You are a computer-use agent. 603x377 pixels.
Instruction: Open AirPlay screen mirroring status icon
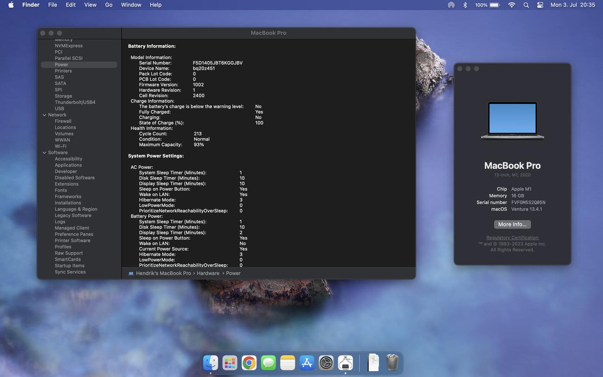[x=451, y=5]
